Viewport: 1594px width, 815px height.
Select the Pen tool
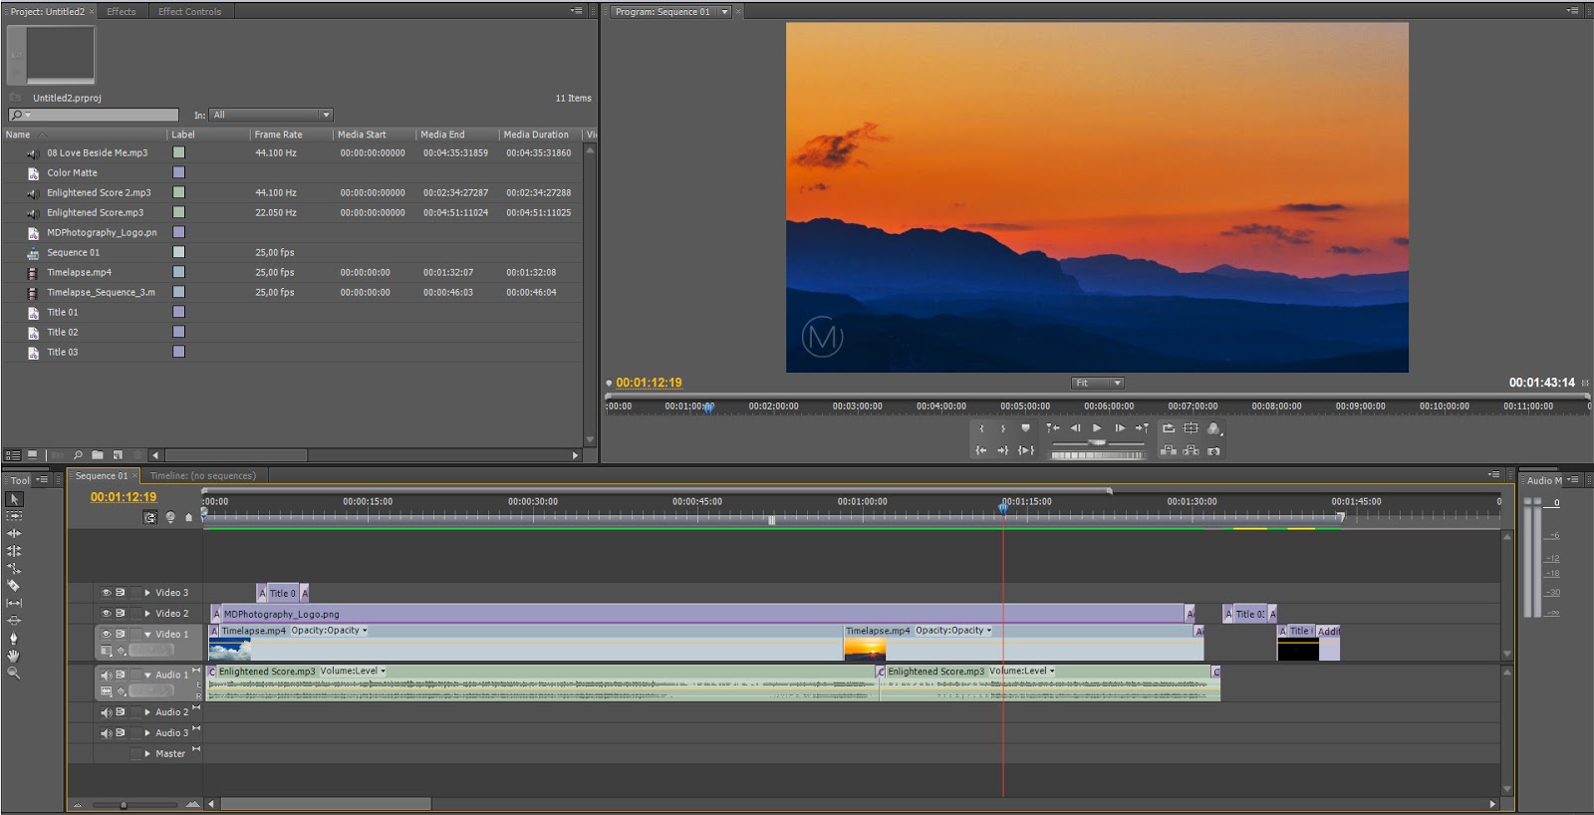[14, 638]
